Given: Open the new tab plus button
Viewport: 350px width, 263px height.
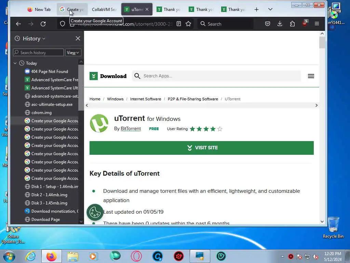Looking at the screenshot, I should (x=256, y=9).
